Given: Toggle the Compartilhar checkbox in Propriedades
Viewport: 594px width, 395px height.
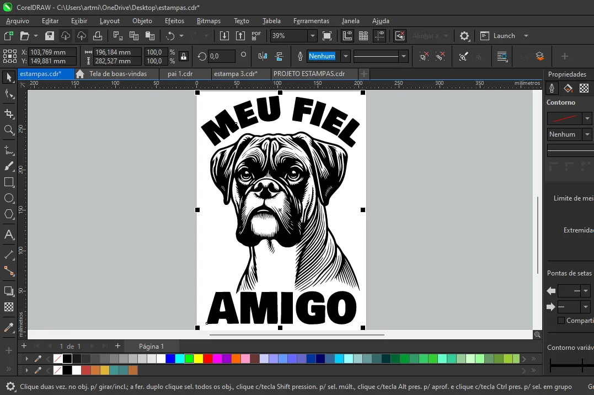Looking at the screenshot, I should tap(561, 321).
